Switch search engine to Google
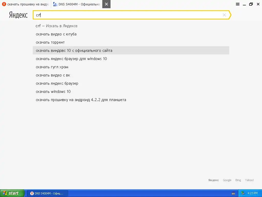 [227, 180]
